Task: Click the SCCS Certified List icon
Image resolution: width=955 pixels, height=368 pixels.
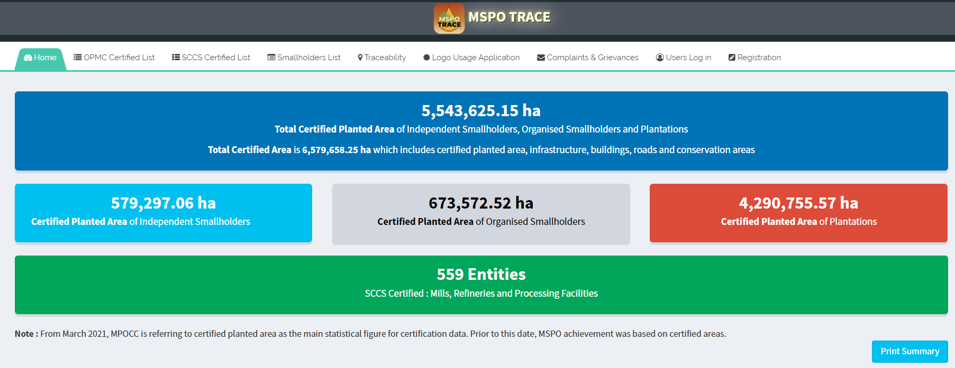Action: coord(176,57)
